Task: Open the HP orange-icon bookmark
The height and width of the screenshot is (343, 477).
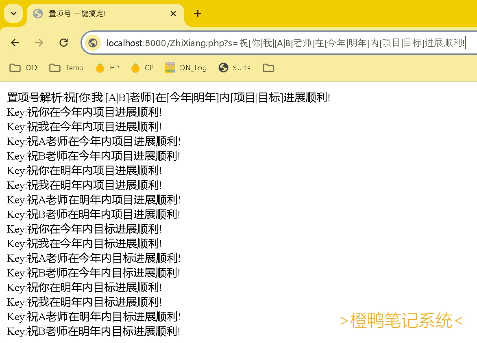Action: 107,68
